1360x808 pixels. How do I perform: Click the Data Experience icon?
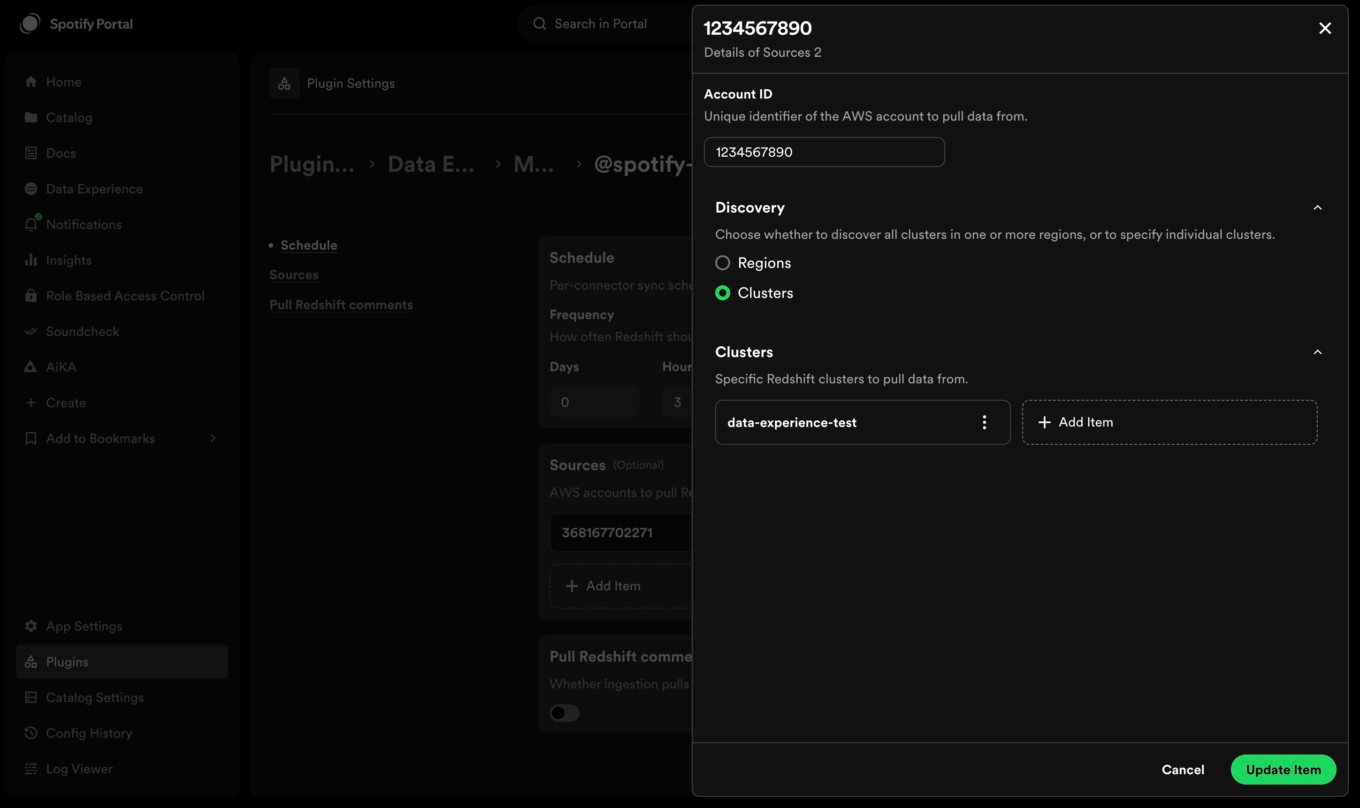coord(31,189)
